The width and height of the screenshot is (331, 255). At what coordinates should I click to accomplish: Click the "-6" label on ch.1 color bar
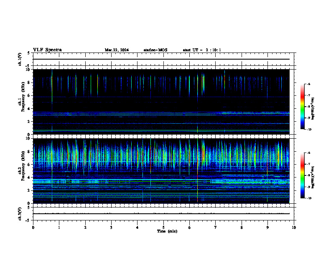tap(308, 84)
